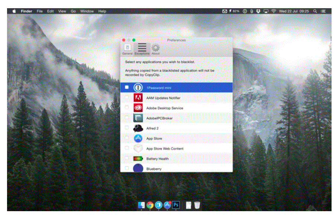
Task: Toggle the AdobeIPCBroker checkbox
Action: (127, 117)
